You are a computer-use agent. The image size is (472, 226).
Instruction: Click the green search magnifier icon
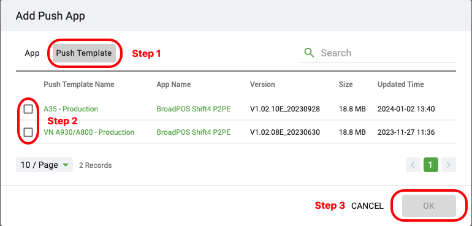pos(309,53)
